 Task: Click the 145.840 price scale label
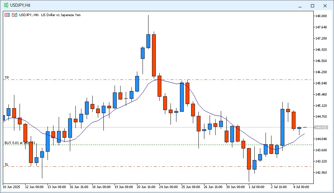pos(321,83)
